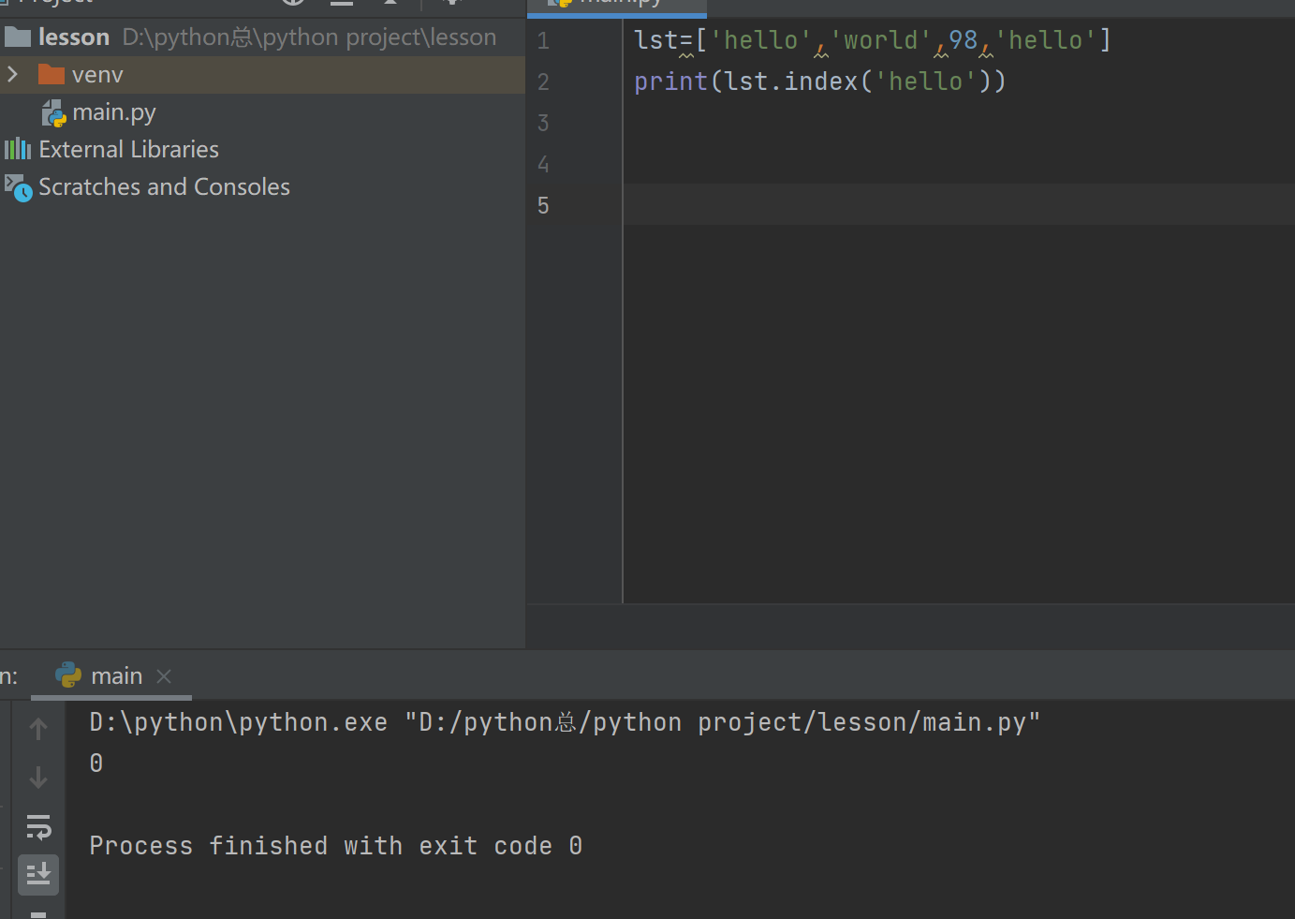Open main.py in the project tree
The width and height of the screenshot is (1295, 919).
pyautogui.click(x=99, y=112)
